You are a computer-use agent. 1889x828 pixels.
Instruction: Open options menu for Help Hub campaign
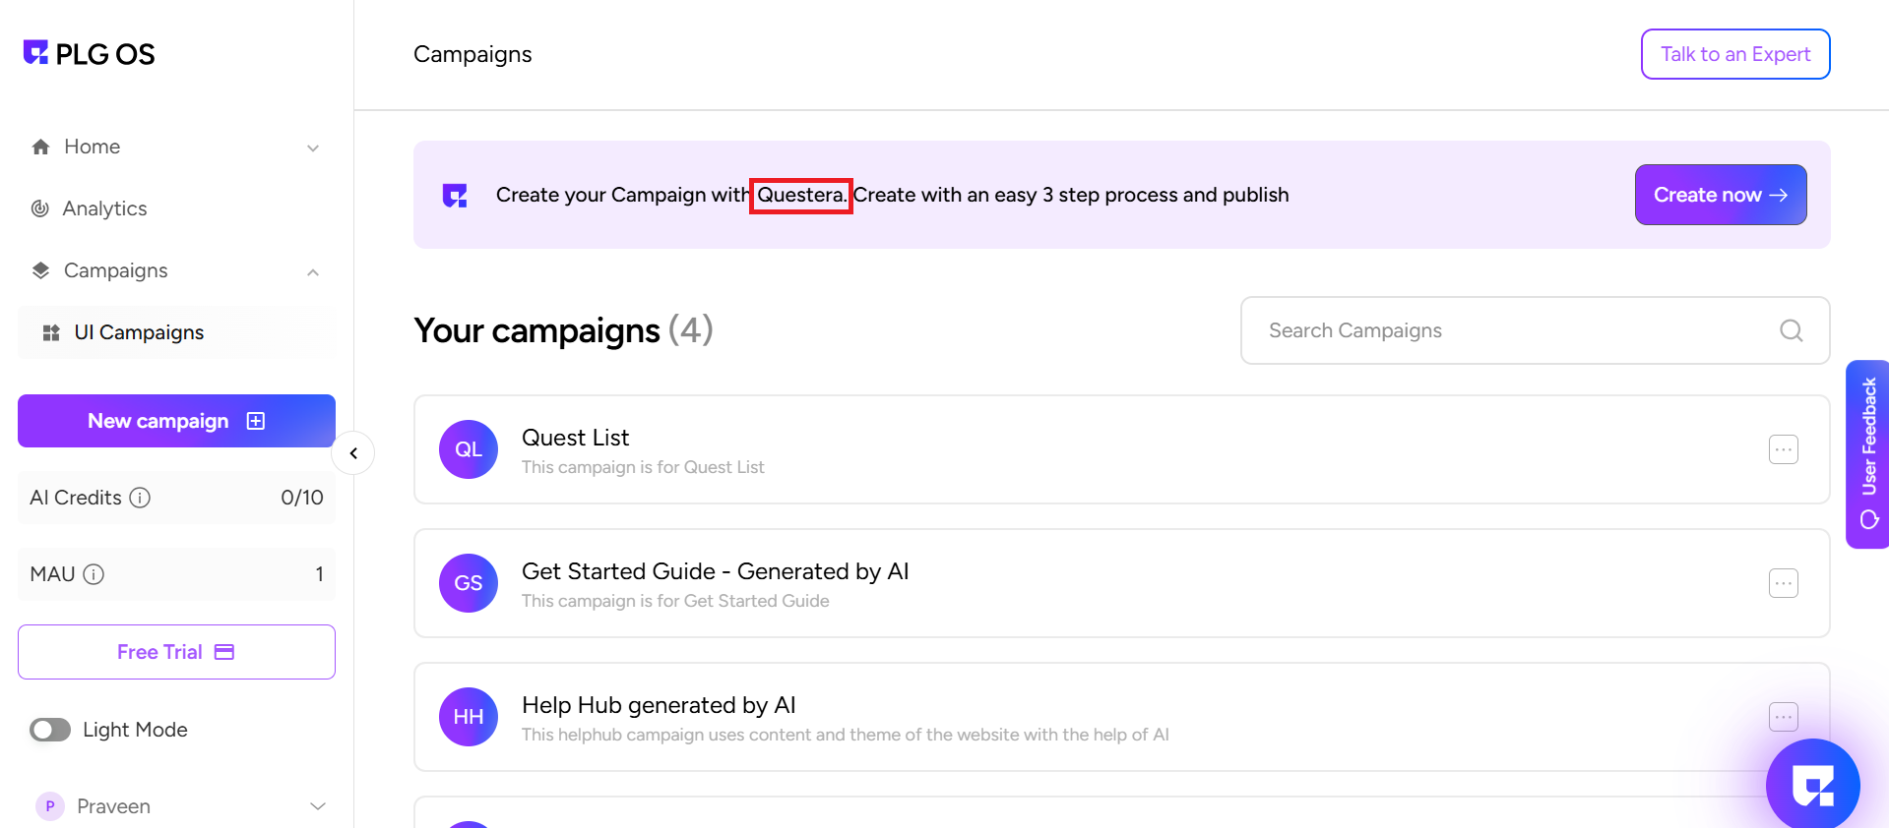tap(1783, 717)
